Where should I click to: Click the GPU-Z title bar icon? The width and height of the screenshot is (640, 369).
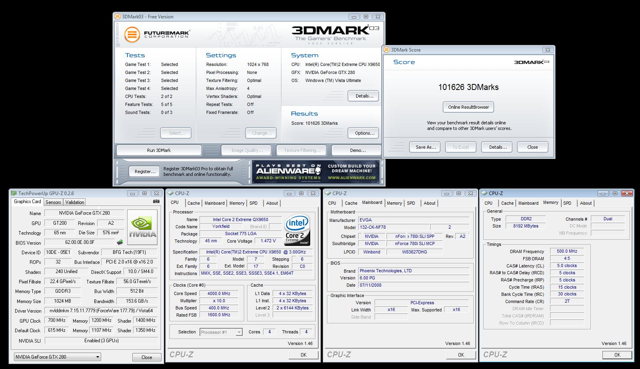point(14,193)
